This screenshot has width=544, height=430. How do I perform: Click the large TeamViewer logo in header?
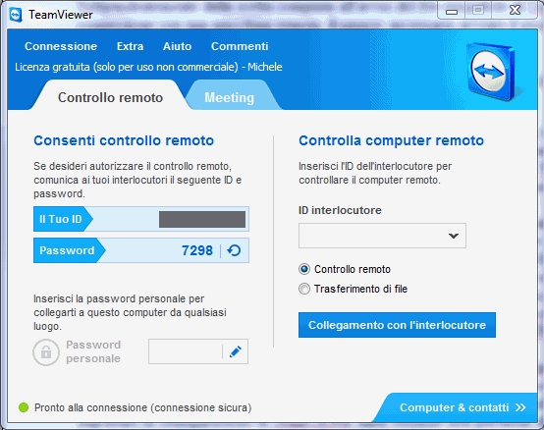(x=492, y=72)
